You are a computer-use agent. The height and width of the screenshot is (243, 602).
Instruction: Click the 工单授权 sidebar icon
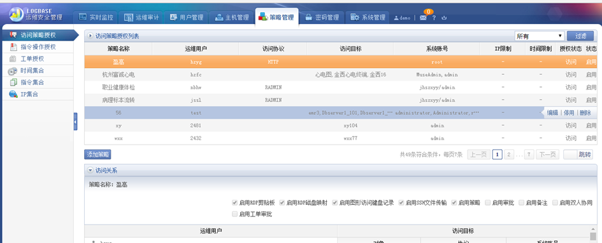13,59
